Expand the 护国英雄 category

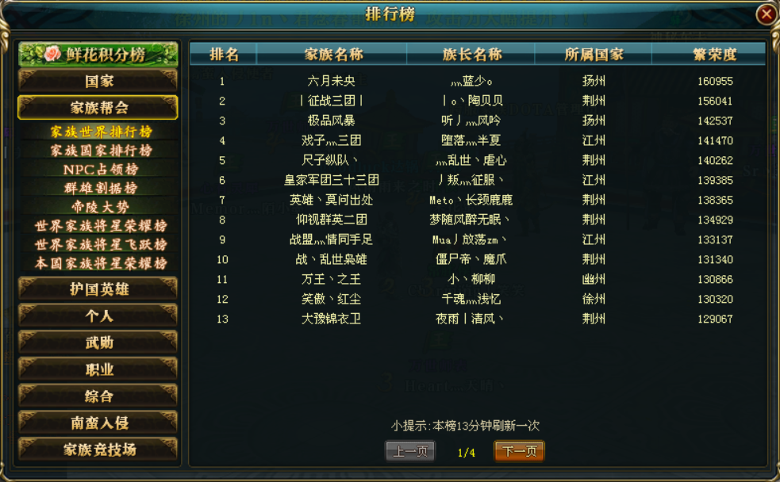coord(98,289)
